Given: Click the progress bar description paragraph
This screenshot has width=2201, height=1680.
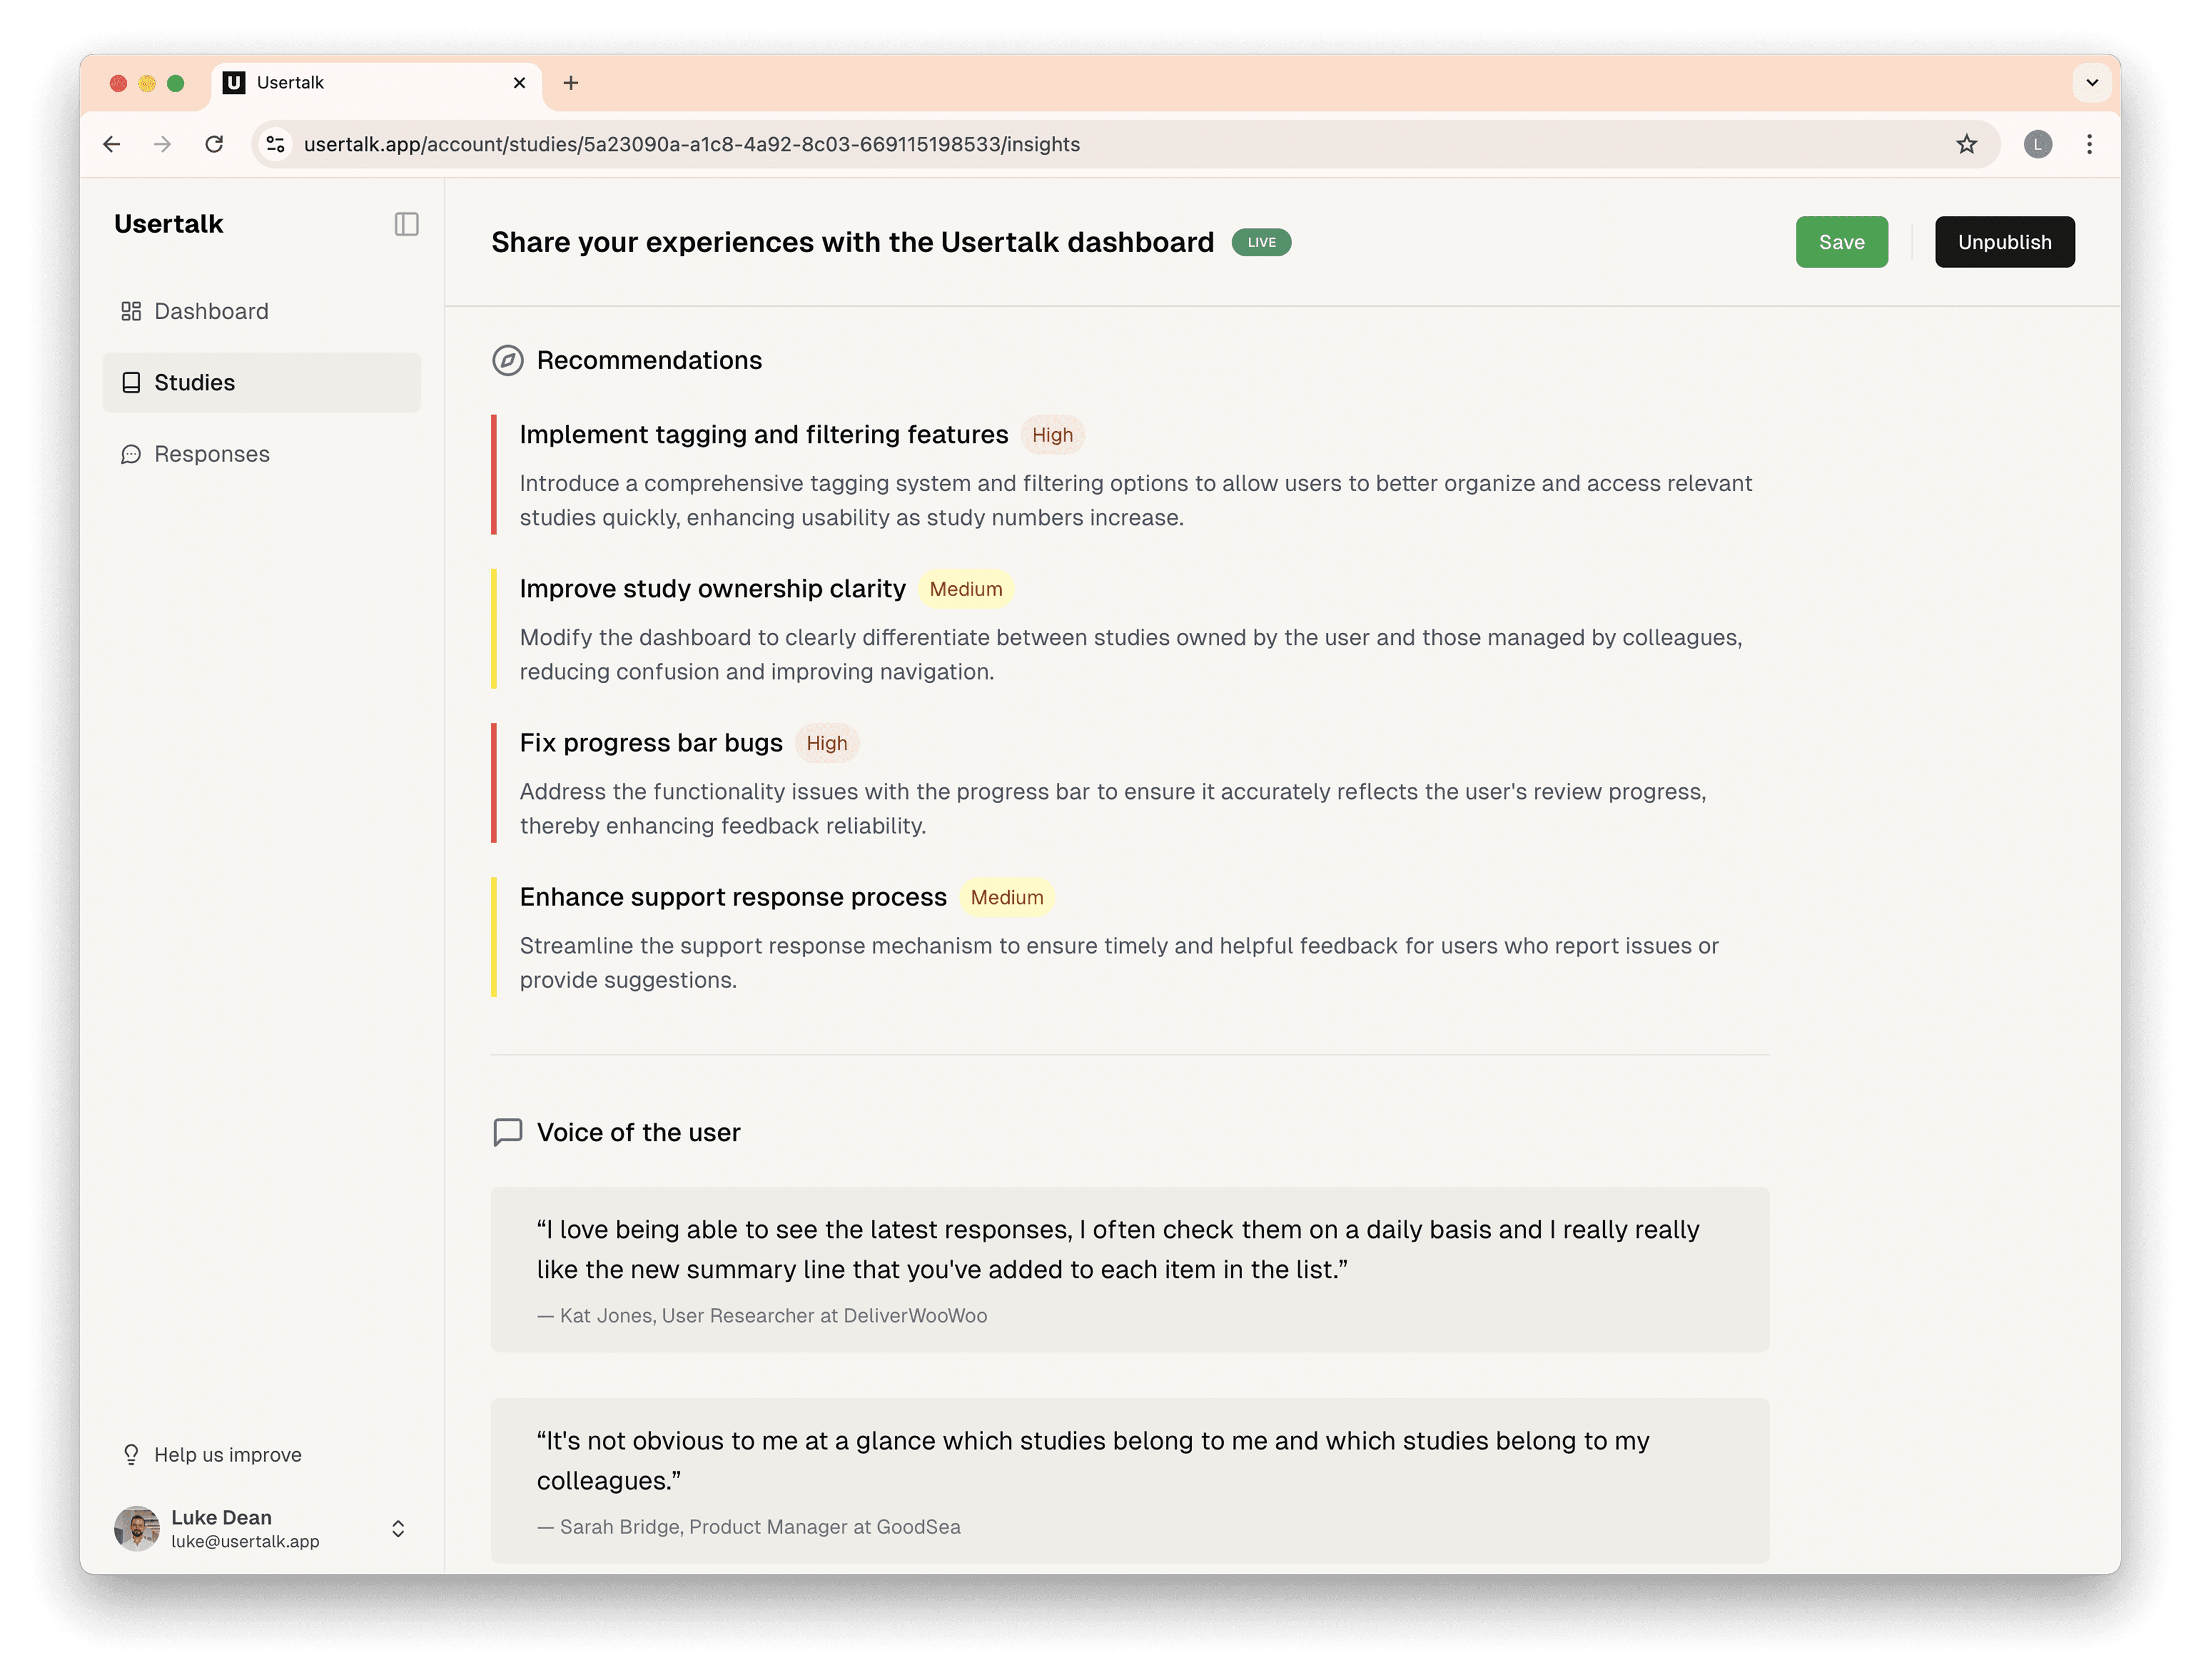Looking at the screenshot, I should click(1113, 808).
